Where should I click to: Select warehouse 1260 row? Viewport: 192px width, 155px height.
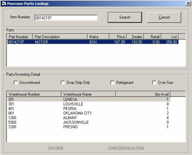tap(89, 118)
